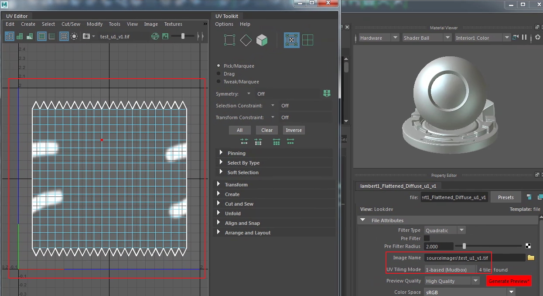Image resolution: width=543 pixels, height=296 pixels.
Task: Expand the Select By Type section
Action: (274, 163)
